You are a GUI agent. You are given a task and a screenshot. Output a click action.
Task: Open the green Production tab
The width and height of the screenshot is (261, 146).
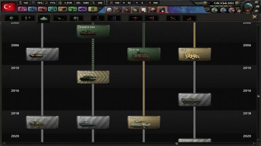(x=73, y=9)
